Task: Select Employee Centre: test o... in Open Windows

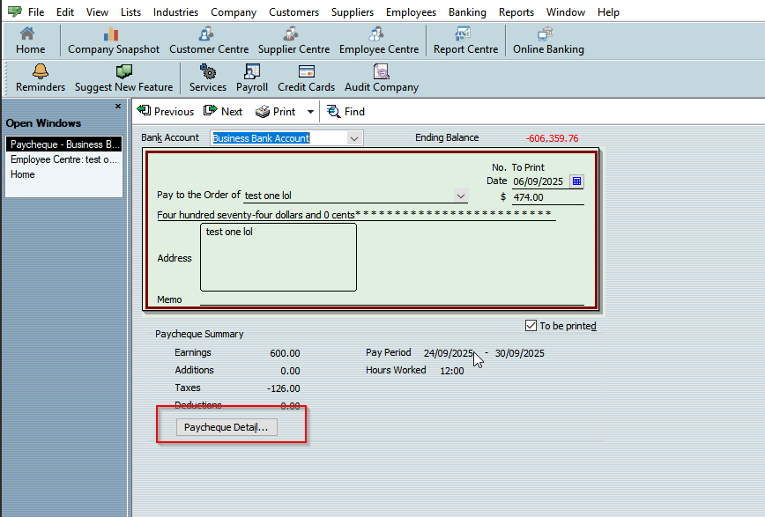Action: point(64,159)
